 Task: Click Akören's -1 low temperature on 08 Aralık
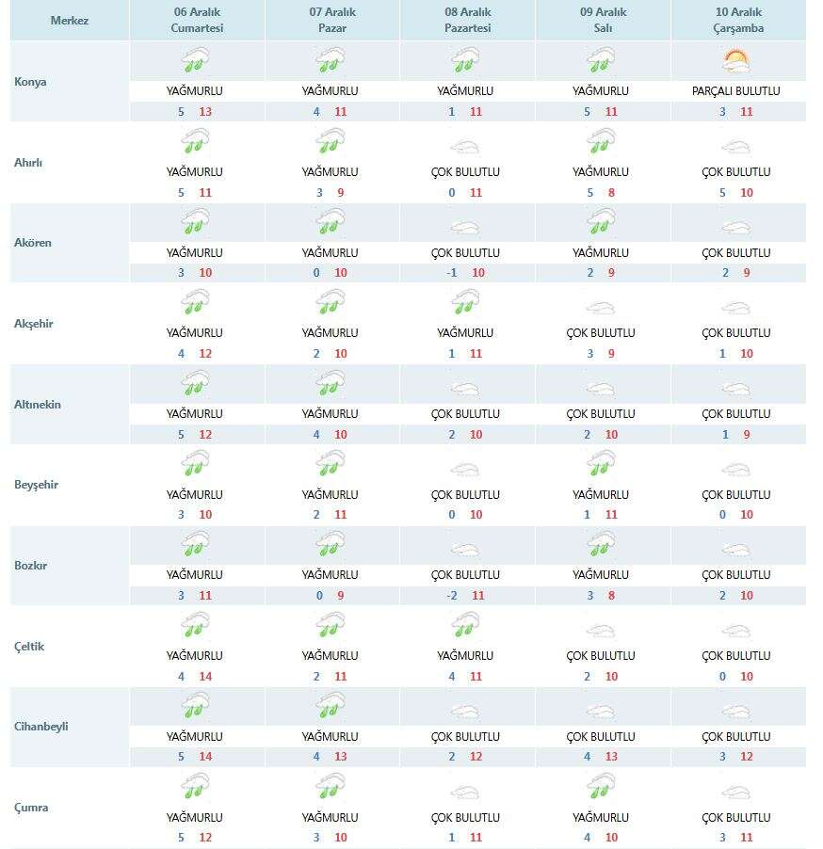452,273
